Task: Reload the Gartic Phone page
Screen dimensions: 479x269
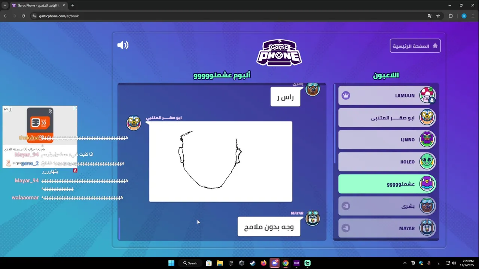Action: 23,16
